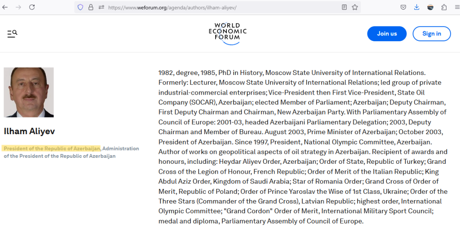Toggle reader view for this page
The width and height of the screenshot is (460, 232).
pos(344,7)
